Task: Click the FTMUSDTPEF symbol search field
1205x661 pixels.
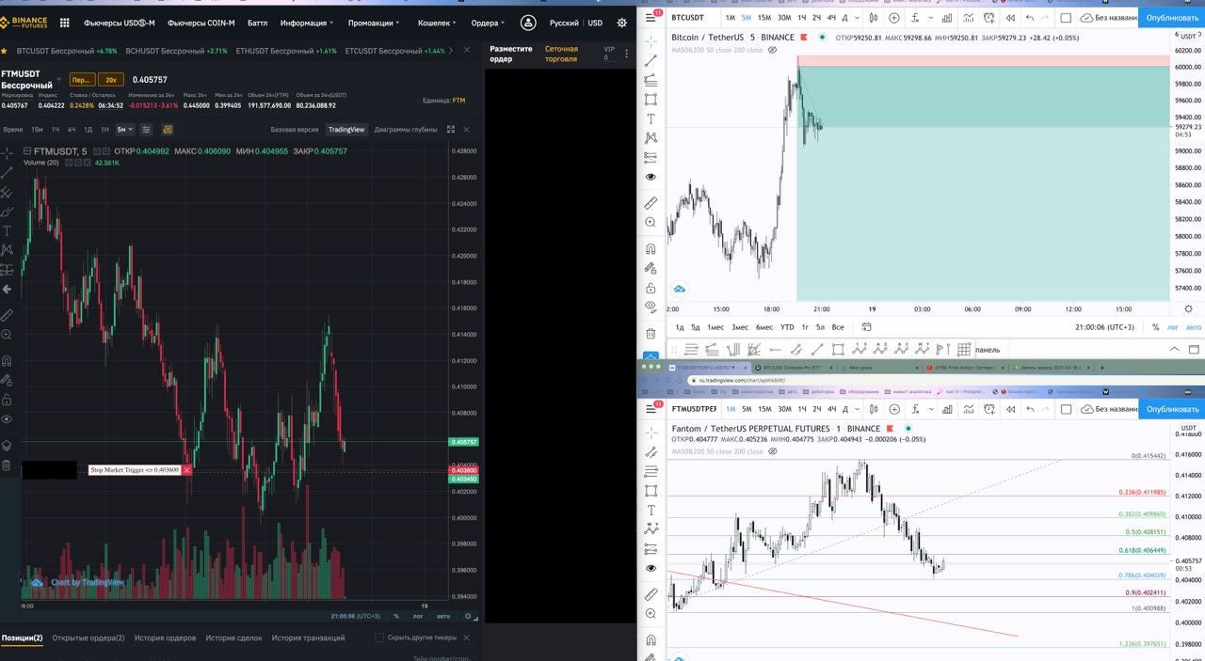Action: point(694,409)
